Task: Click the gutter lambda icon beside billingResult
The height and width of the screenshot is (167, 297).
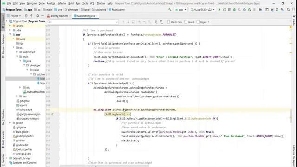Action: click(52, 114)
